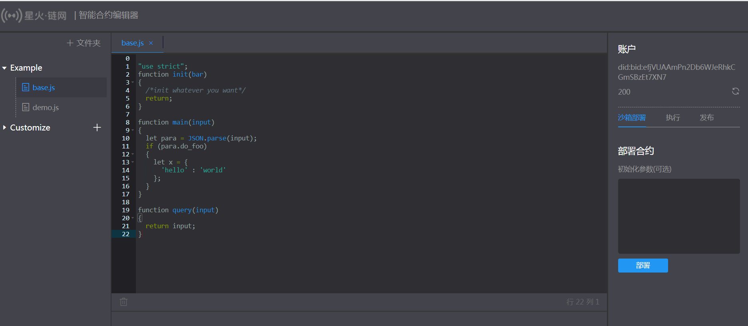The height and width of the screenshot is (326, 748).
Task: Add new item with Customize plus icon
Action: [97, 128]
